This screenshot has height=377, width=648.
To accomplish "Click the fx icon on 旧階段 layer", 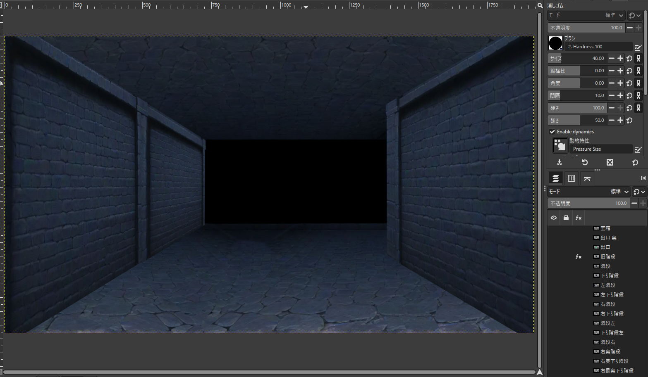I will [x=579, y=257].
